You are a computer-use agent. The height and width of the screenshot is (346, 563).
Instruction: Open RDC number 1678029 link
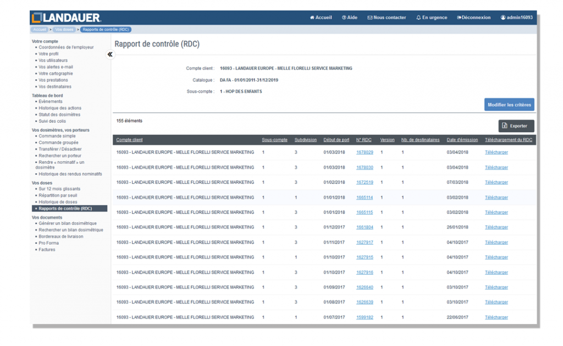click(365, 152)
